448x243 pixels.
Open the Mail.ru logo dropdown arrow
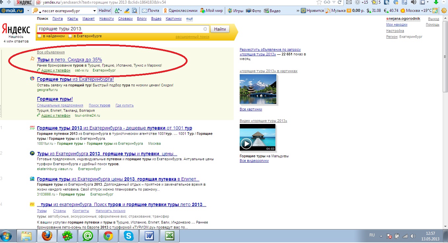[x=28, y=11]
